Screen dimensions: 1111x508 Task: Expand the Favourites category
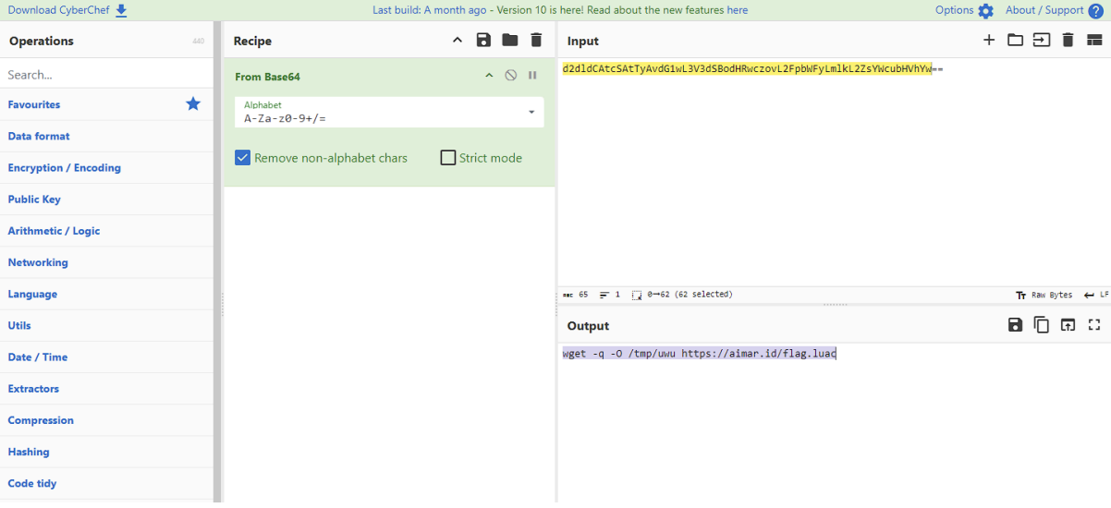[106, 104]
